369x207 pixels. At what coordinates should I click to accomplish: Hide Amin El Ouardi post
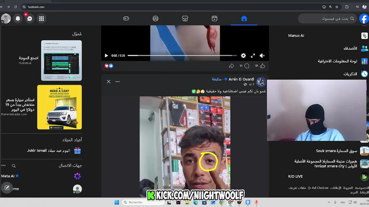click(109, 82)
